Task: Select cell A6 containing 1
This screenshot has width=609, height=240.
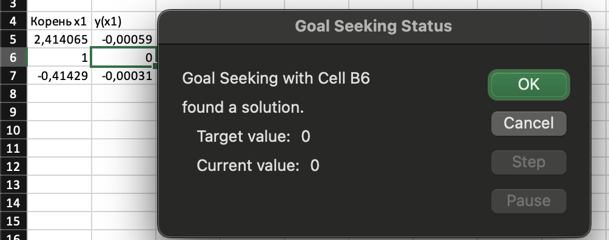Action: [x=59, y=58]
